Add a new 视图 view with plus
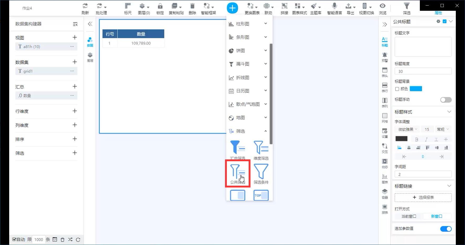Image resolution: width=465 pixels, height=245 pixels. pyautogui.click(x=75, y=38)
